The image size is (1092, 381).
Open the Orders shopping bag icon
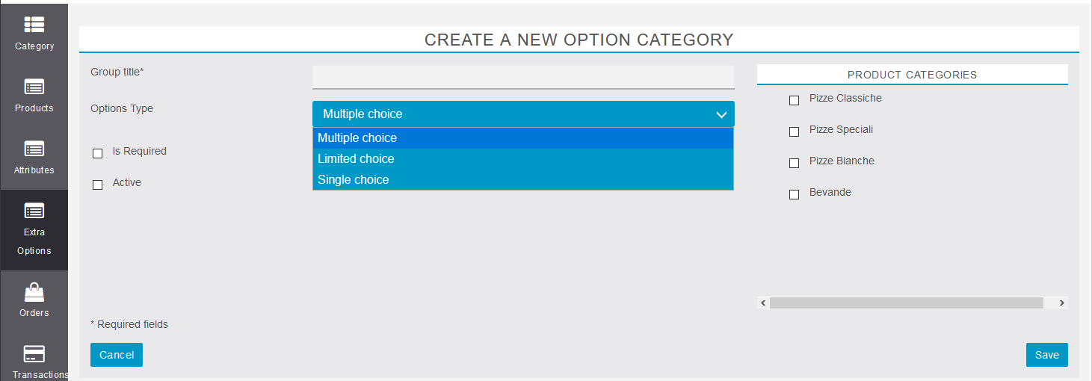pos(34,291)
